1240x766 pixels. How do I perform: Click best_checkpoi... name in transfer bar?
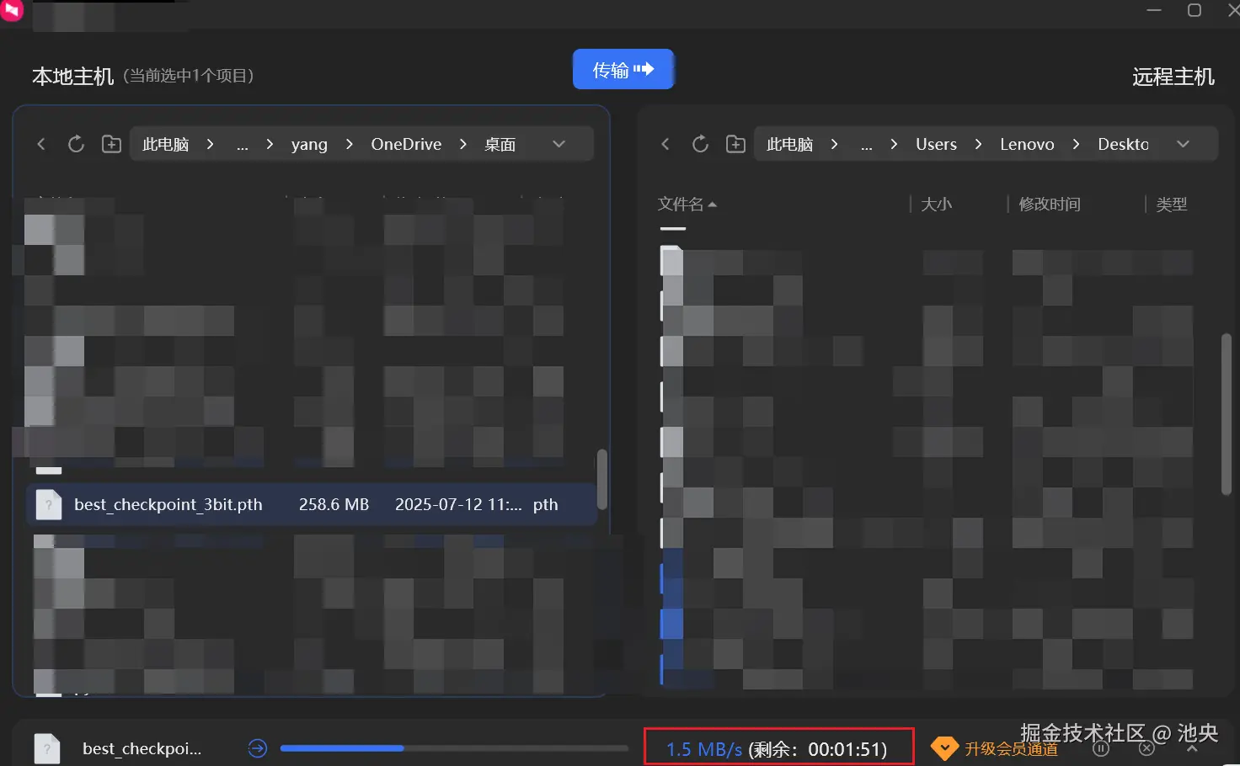tap(142, 748)
